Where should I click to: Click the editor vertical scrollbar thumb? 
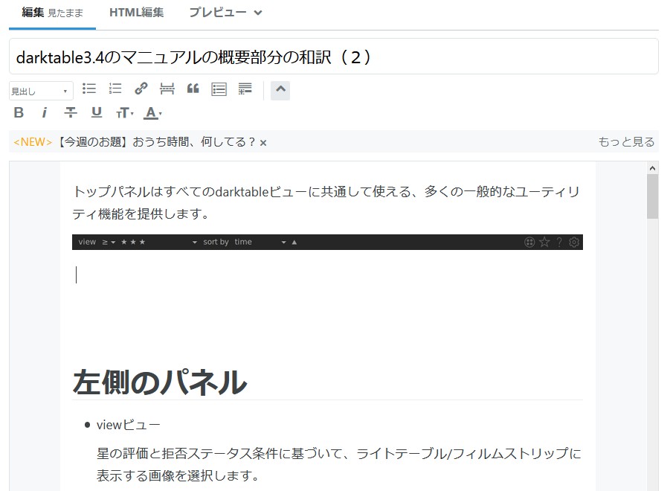(x=652, y=196)
